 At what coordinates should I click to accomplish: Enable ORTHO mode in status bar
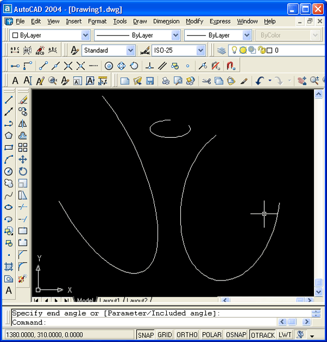click(187, 335)
